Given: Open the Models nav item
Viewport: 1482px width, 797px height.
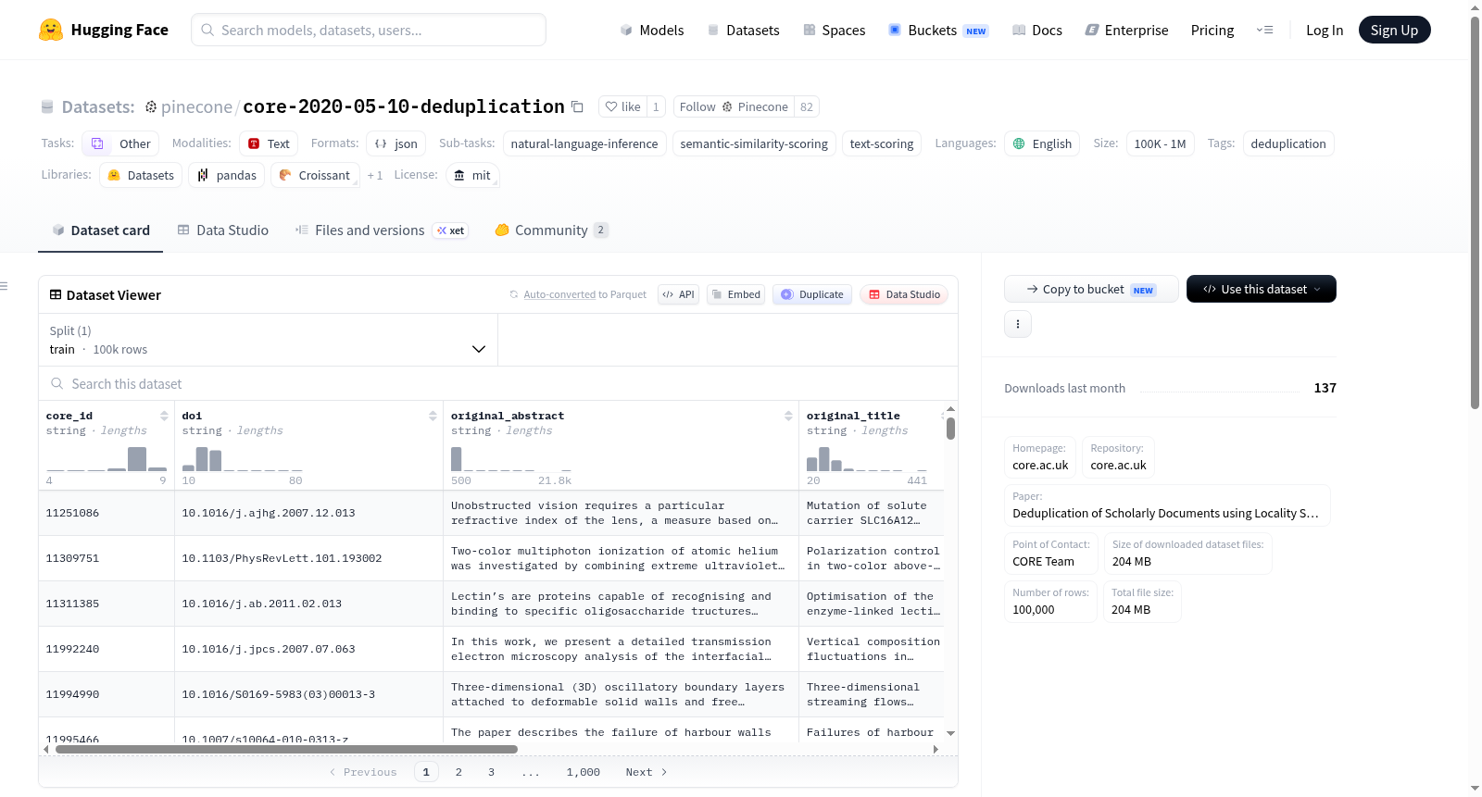Looking at the screenshot, I should click(652, 30).
